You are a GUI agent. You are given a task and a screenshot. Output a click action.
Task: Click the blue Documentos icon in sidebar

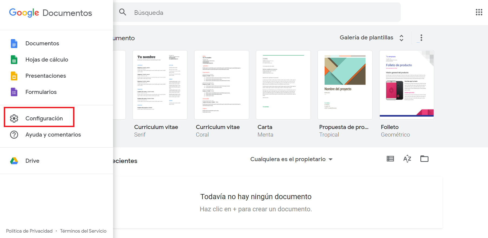pos(14,43)
